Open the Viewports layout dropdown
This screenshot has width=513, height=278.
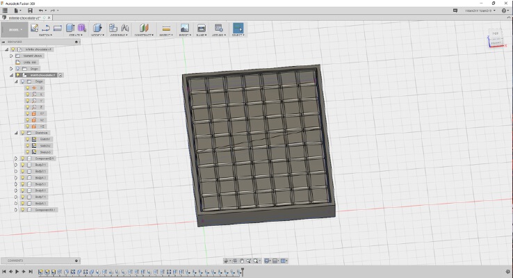pos(284,261)
